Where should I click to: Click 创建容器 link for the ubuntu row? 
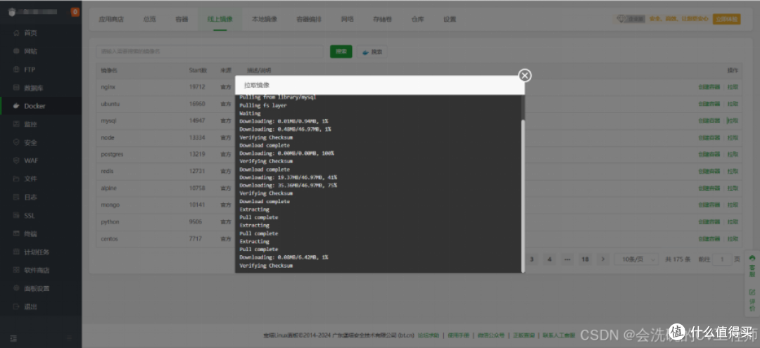[709, 103]
